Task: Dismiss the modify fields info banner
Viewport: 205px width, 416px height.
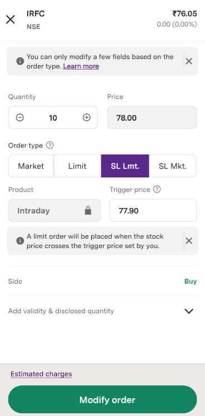Action: [189, 61]
